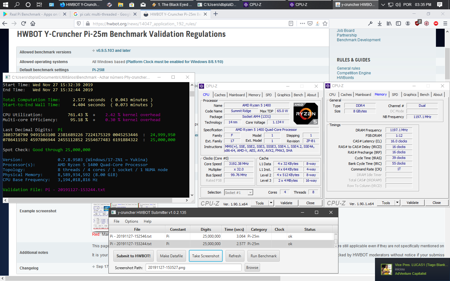
Task: Switch to y-cruncher HWBOT taskbar window
Action: click(355, 5)
